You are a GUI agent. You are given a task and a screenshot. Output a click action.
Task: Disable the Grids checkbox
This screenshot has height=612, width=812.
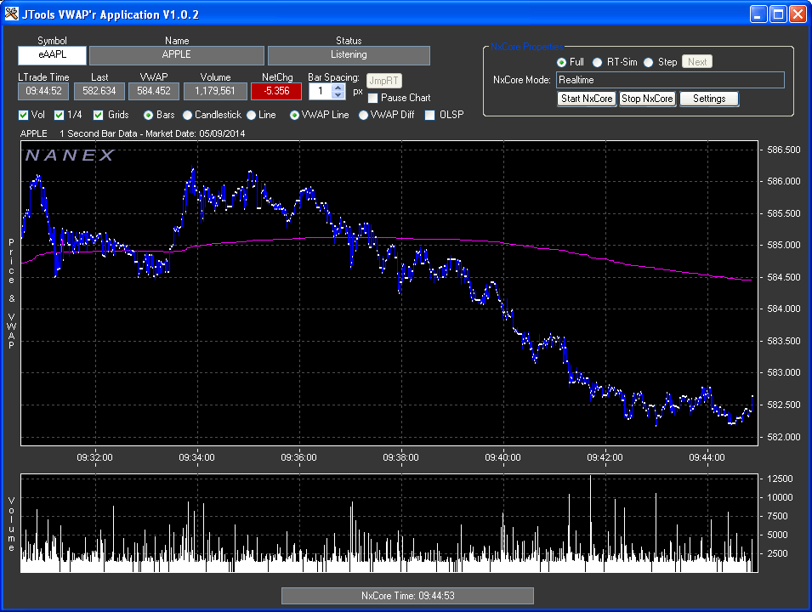99,115
